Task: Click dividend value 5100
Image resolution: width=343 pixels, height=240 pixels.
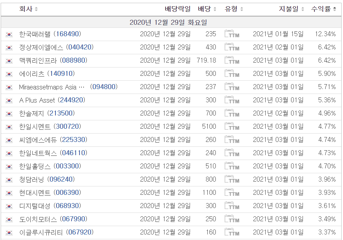Action: point(209,126)
